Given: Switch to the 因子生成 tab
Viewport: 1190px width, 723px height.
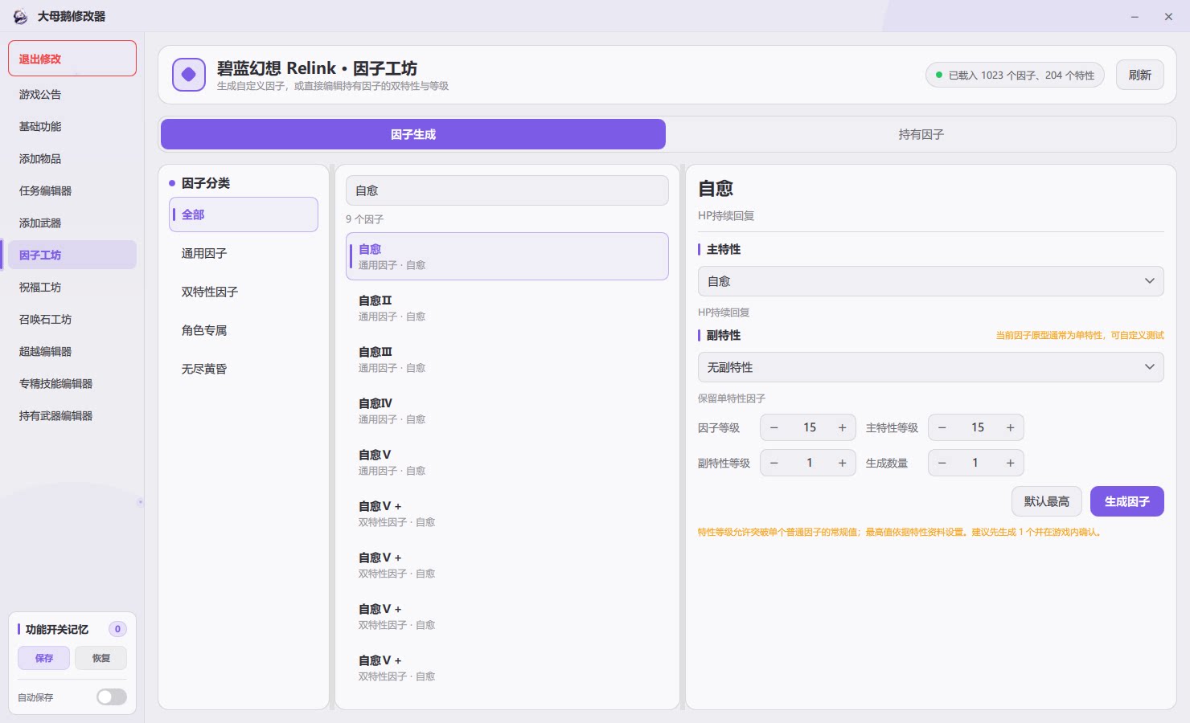Looking at the screenshot, I should click(x=413, y=134).
